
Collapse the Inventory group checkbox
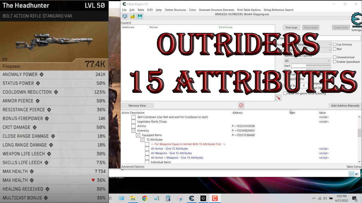pos(133,131)
